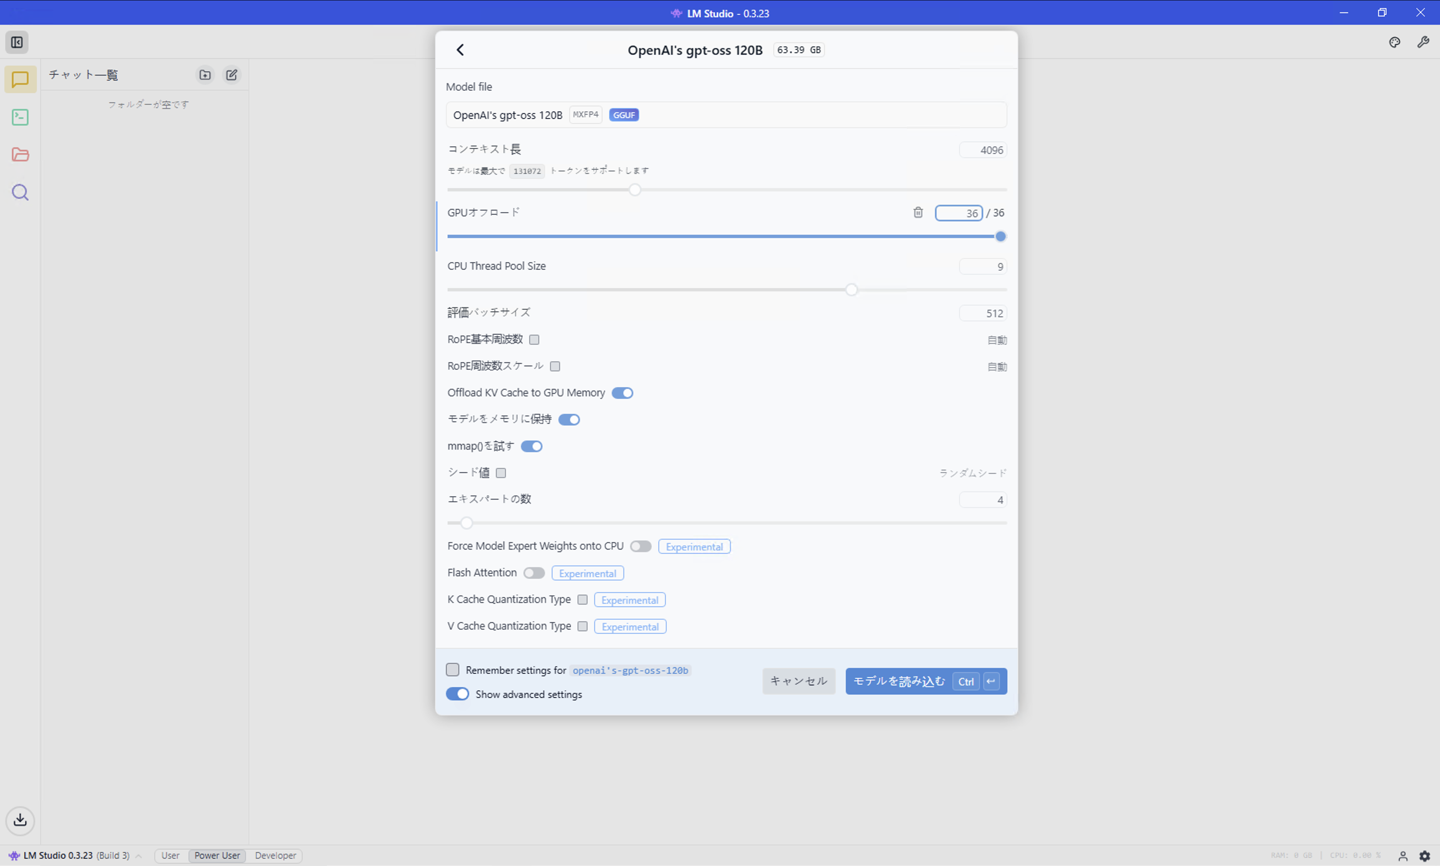Collapse the left sidebar panel icon
The image size is (1440, 866).
(x=17, y=43)
